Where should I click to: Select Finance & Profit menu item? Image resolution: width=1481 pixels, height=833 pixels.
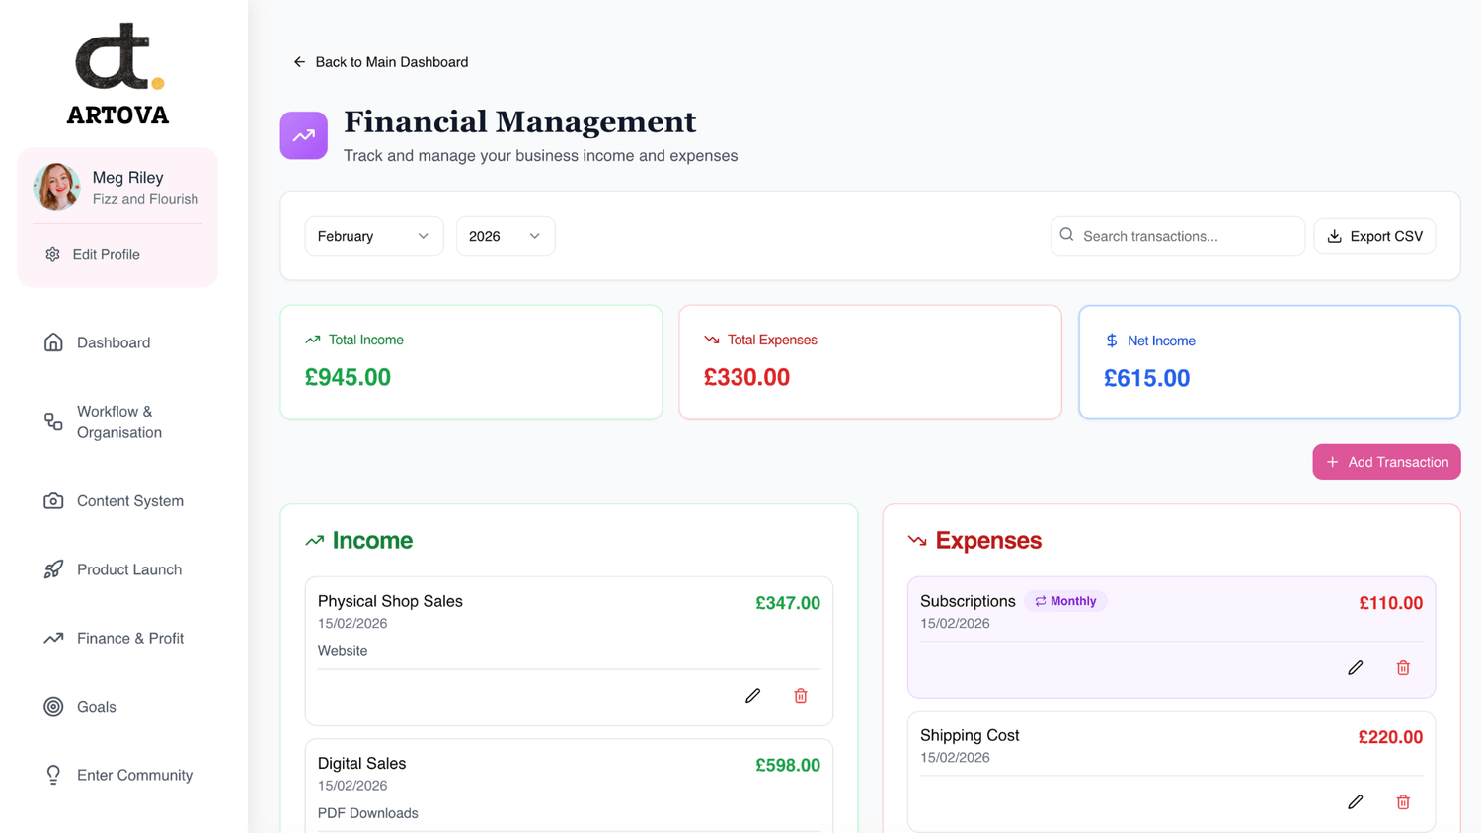(130, 638)
